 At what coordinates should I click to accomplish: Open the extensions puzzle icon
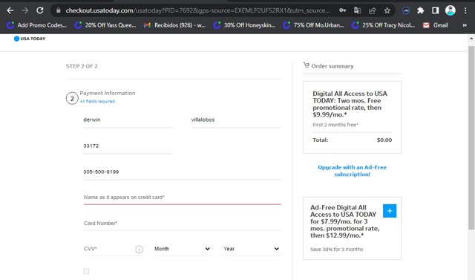pos(421,10)
